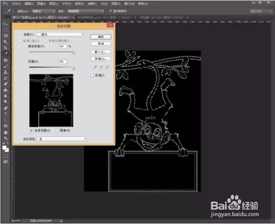
Task: Open the 窗口(W) menu
Action: [129, 4]
